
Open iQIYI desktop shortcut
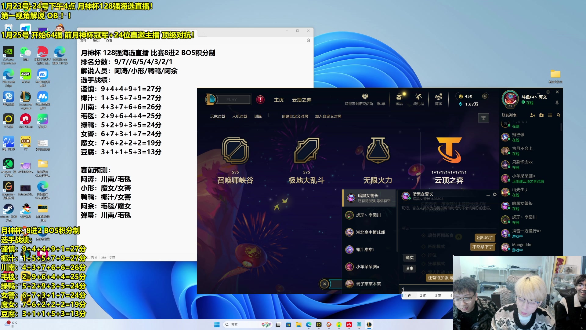(x=43, y=121)
